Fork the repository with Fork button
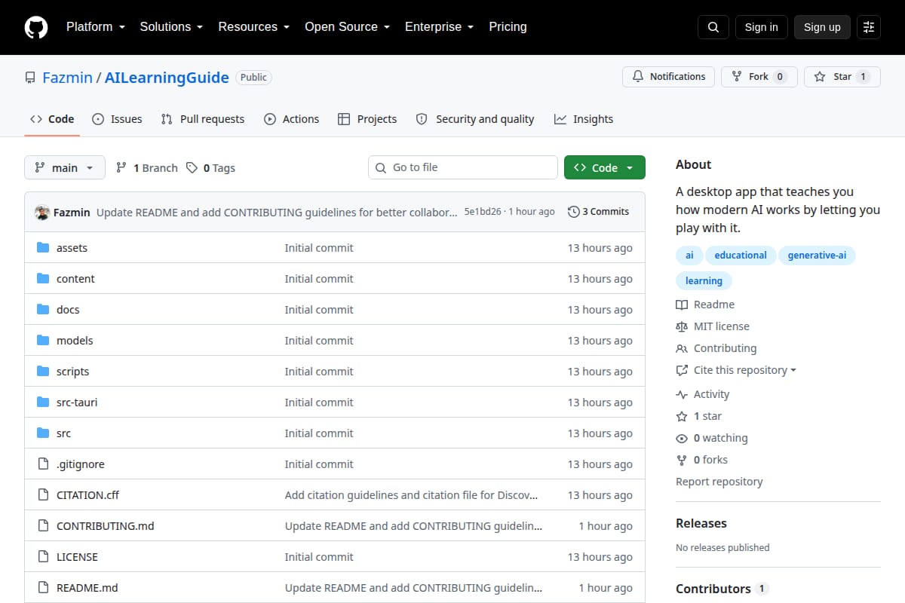Viewport: 905px width, 603px height. point(759,77)
